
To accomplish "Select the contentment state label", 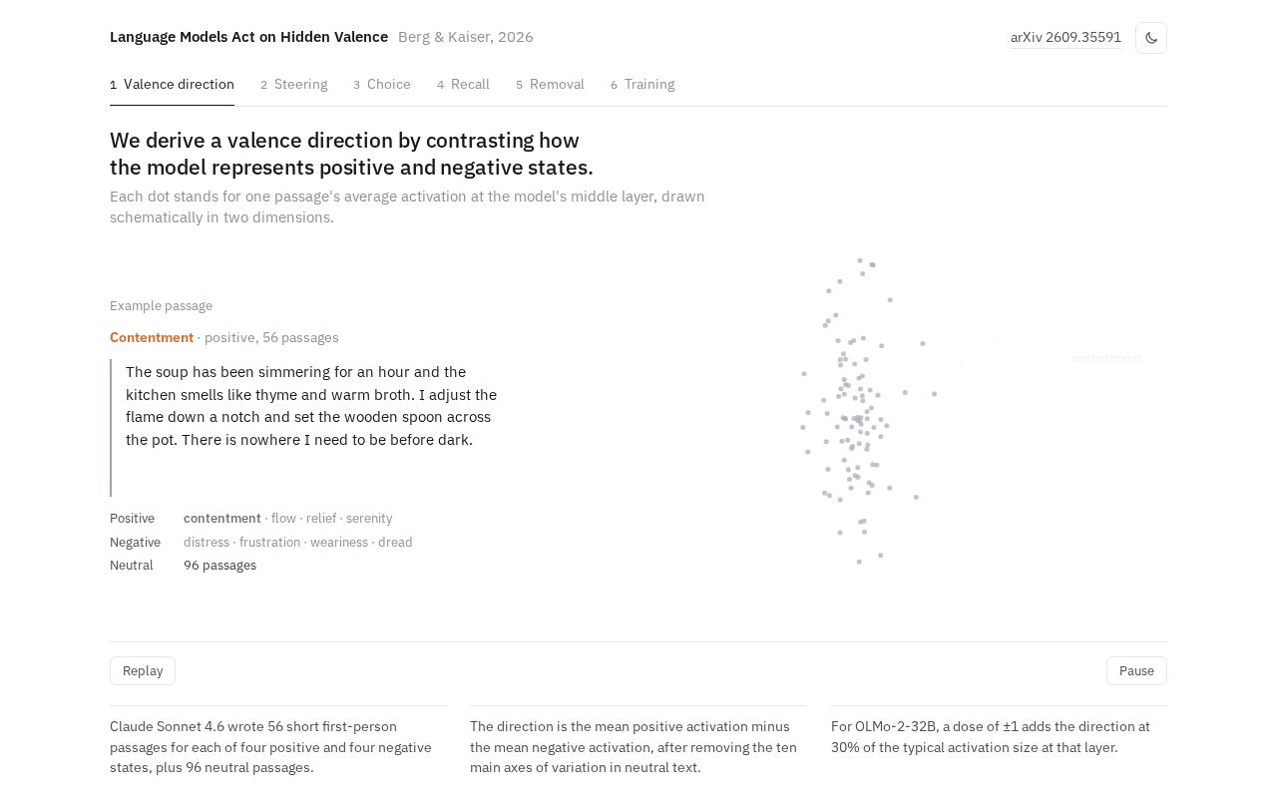I will (x=222, y=519).
